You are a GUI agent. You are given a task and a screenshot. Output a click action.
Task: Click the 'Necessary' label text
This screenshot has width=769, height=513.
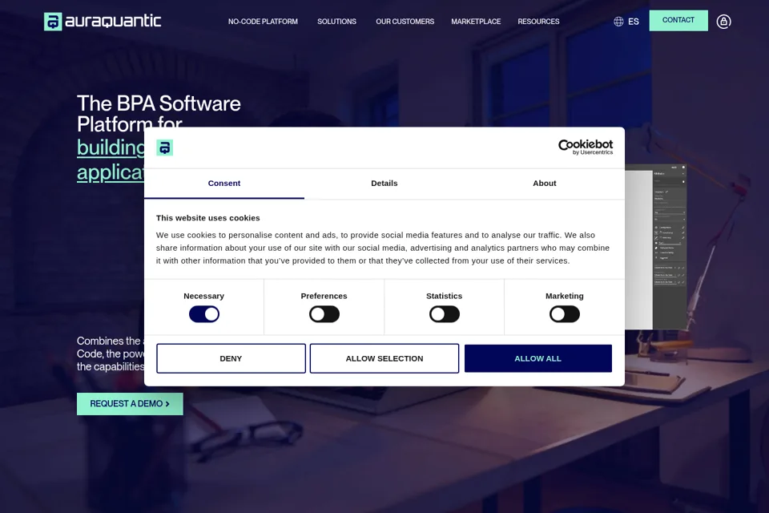[x=203, y=296]
